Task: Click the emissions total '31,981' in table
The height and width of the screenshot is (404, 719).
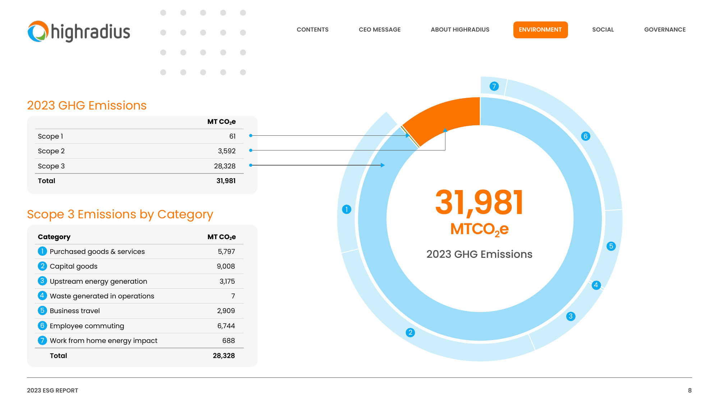Action: tap(226, 181)
